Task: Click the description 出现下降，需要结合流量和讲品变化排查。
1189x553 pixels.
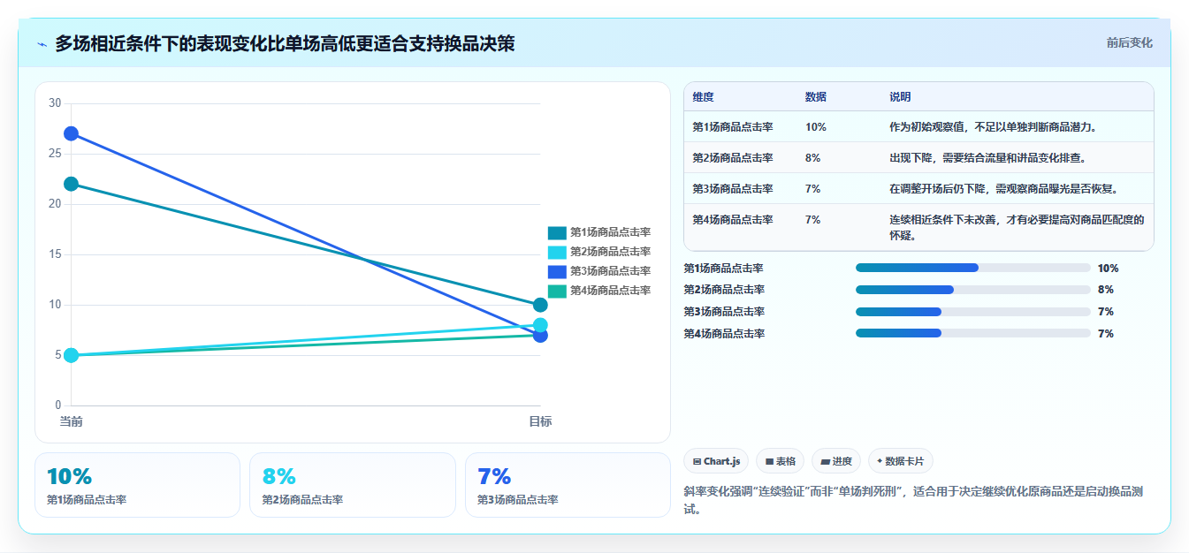Action: [987, 157]
